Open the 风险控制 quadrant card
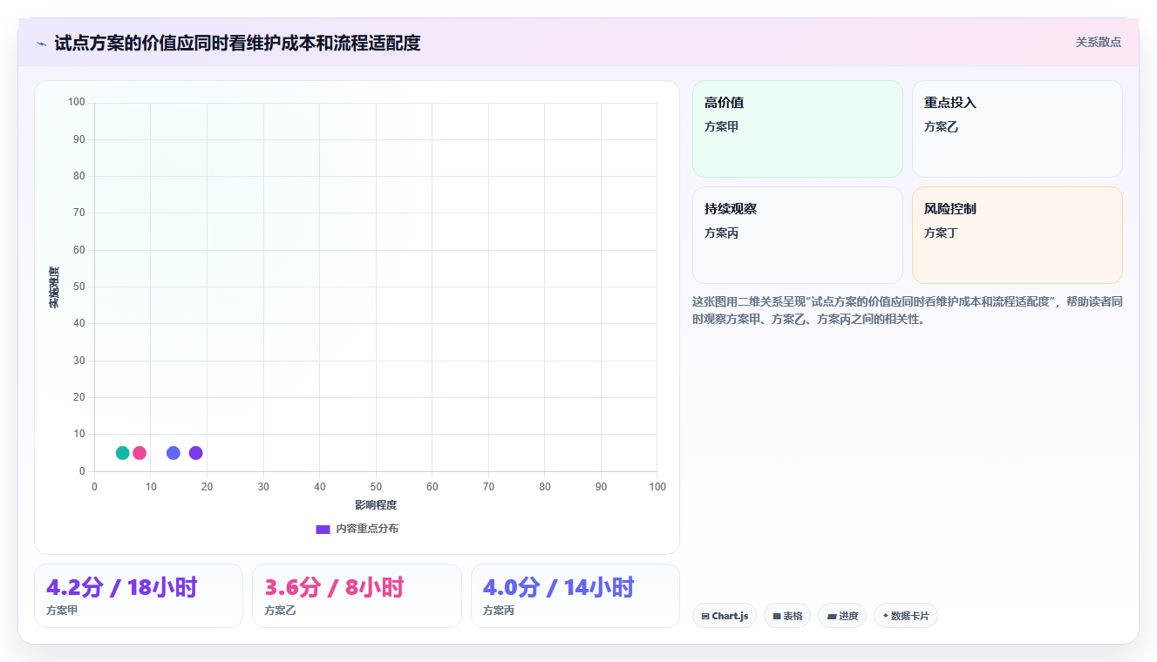This screenshot has width=1157, height=662. coord(1017,235)
